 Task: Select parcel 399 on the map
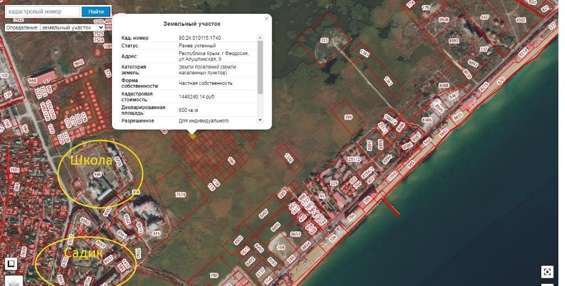[x=348, y=117]
